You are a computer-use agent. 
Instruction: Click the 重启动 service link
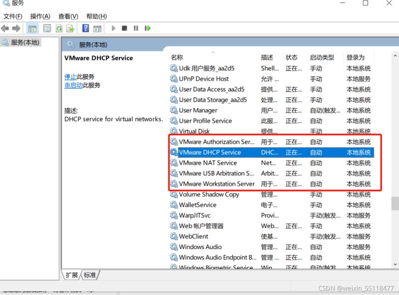point(73,85)
